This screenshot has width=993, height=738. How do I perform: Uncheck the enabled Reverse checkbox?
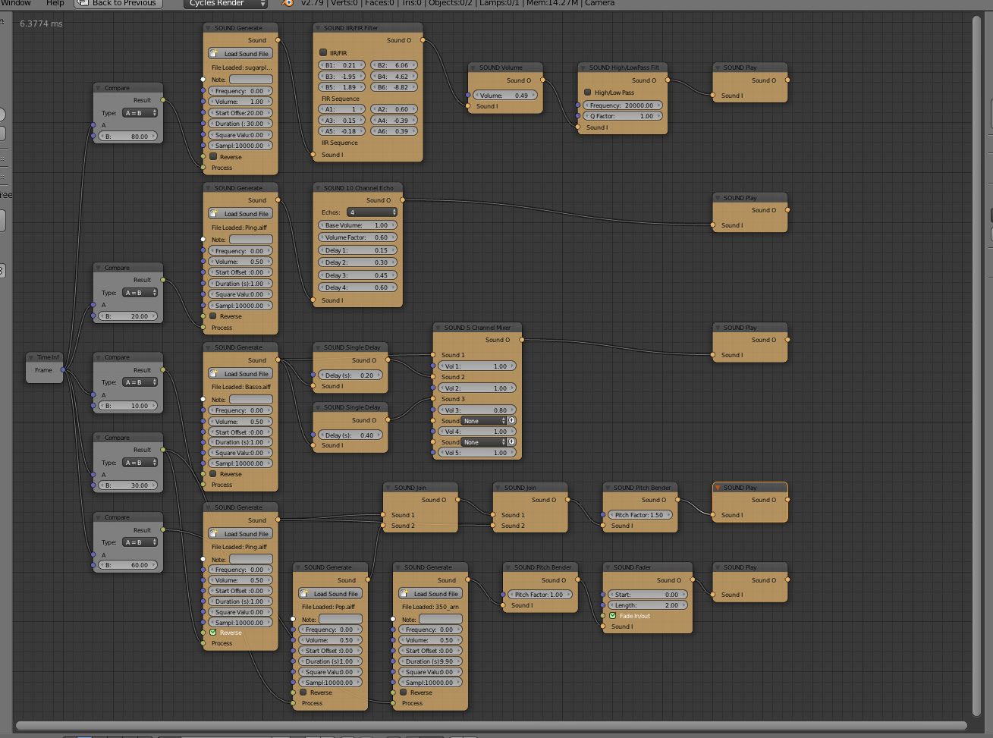tap(213, 633)
